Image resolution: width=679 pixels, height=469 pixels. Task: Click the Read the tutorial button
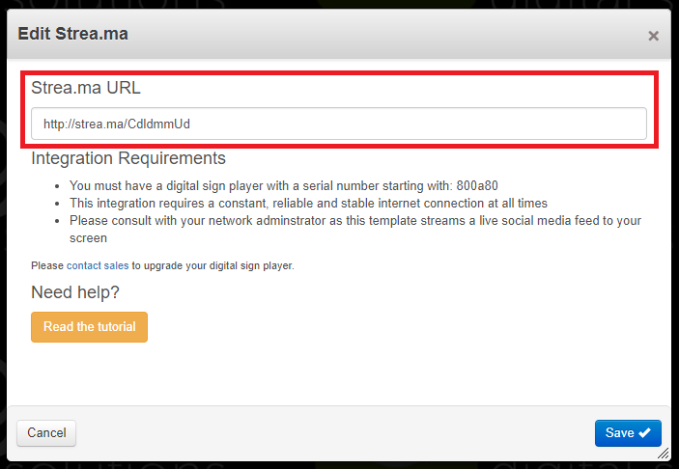pos(89,327)
